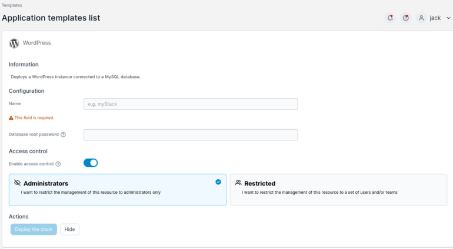Click help icon beside Database root password
Image resolution: width=453 pixels, height=249 pixels.
(x=64, y=134)
